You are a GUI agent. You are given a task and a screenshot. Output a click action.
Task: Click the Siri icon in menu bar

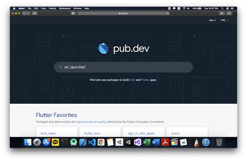click(x=227, y=8)
